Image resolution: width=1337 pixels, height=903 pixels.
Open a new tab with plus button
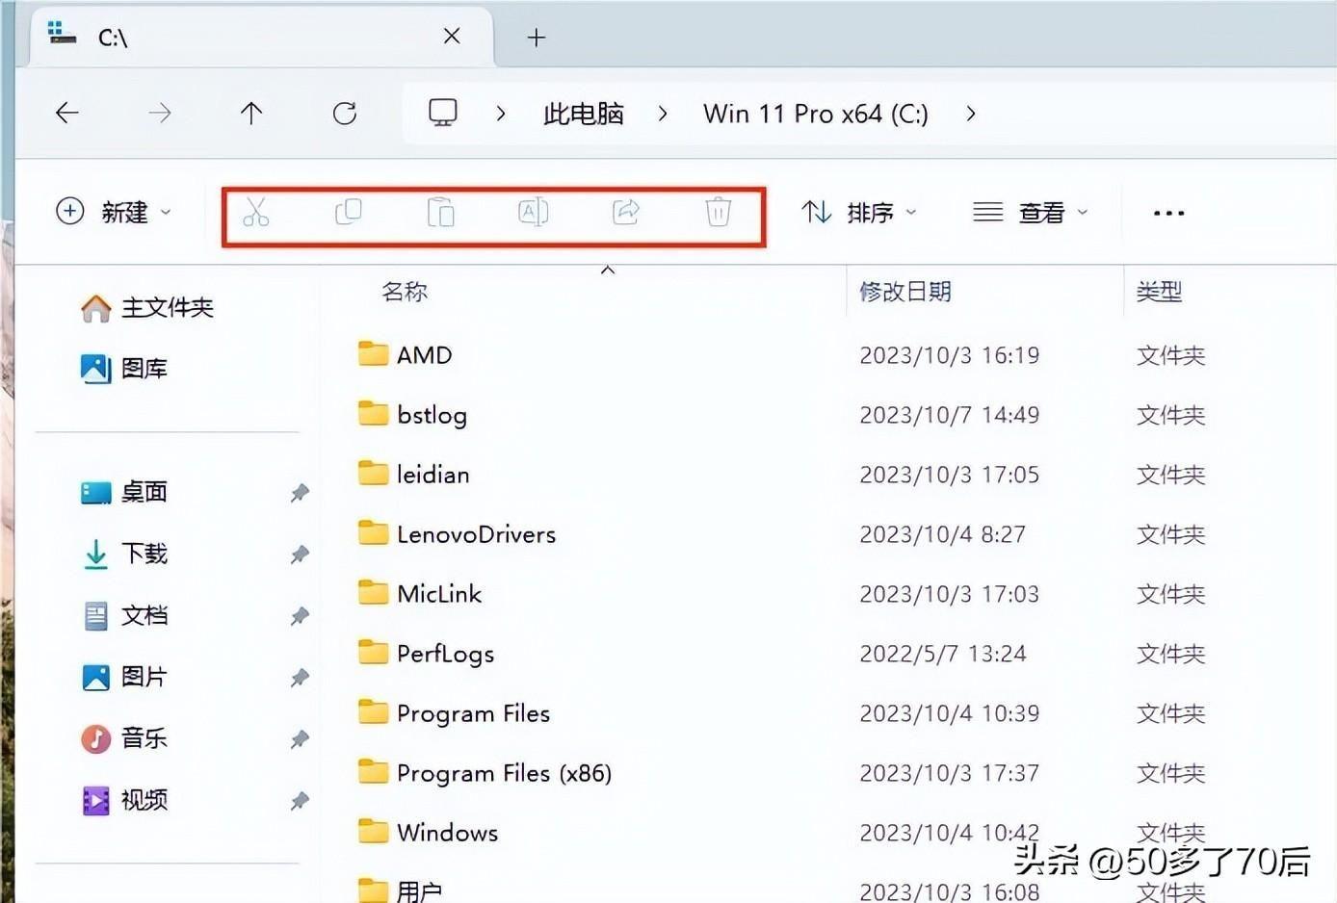point(537,38)
